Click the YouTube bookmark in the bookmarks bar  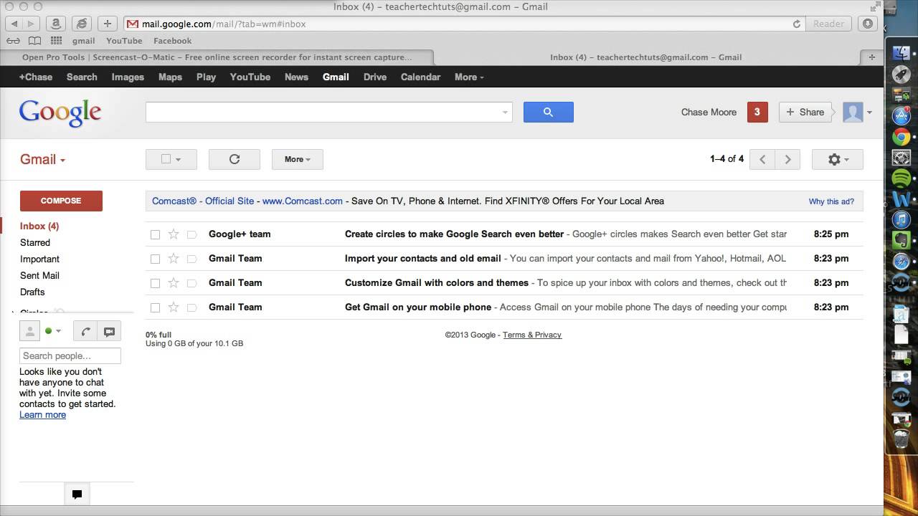(x=124, y=41)
